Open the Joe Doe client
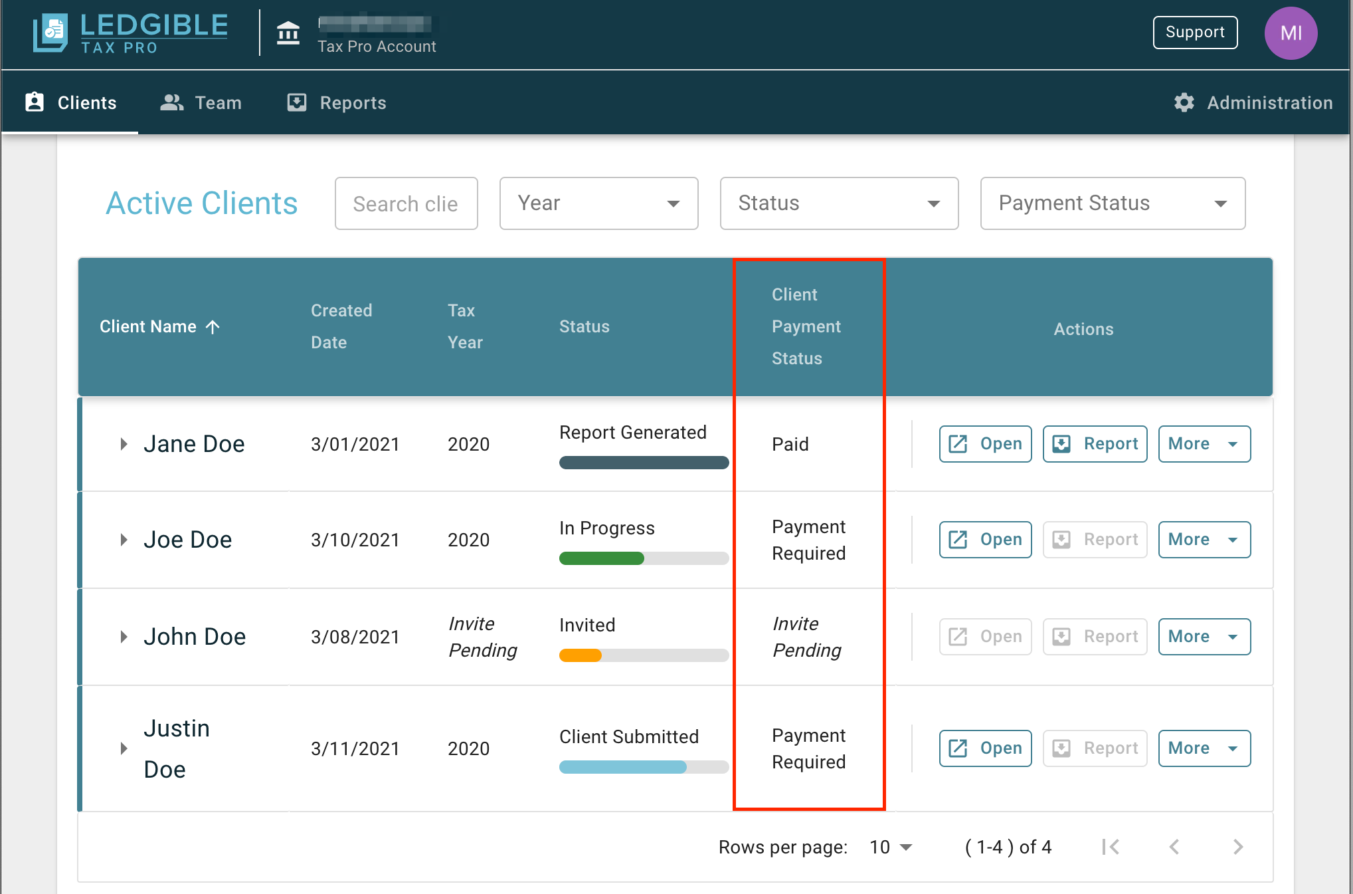The height and width of the screenshot is (894, 1353). click(985, 540)
